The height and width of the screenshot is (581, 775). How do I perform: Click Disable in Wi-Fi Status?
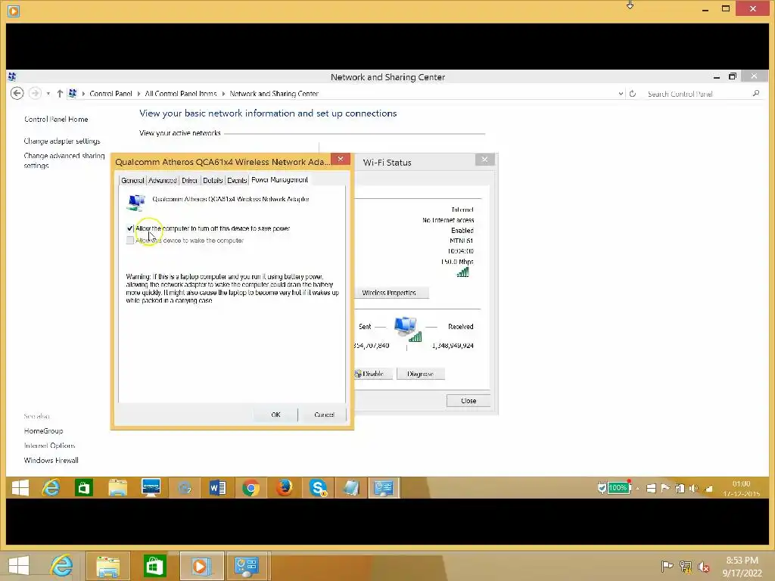pos(373,374)
